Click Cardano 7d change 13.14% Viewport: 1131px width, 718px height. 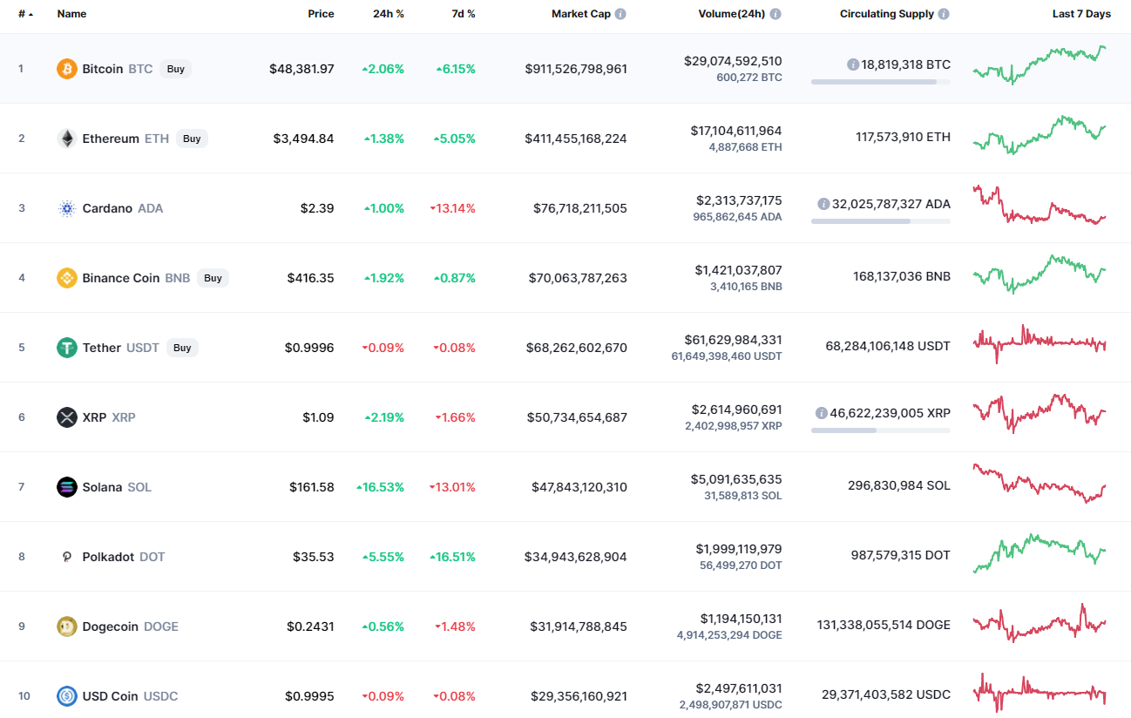click(452, 208)
